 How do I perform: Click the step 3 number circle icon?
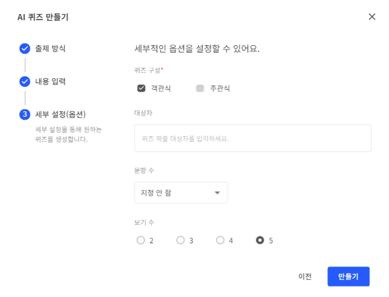(25, 115)
